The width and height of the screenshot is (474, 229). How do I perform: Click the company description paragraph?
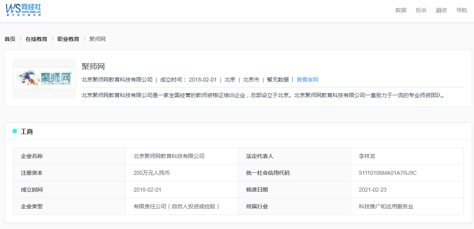[x=263, y=95]
